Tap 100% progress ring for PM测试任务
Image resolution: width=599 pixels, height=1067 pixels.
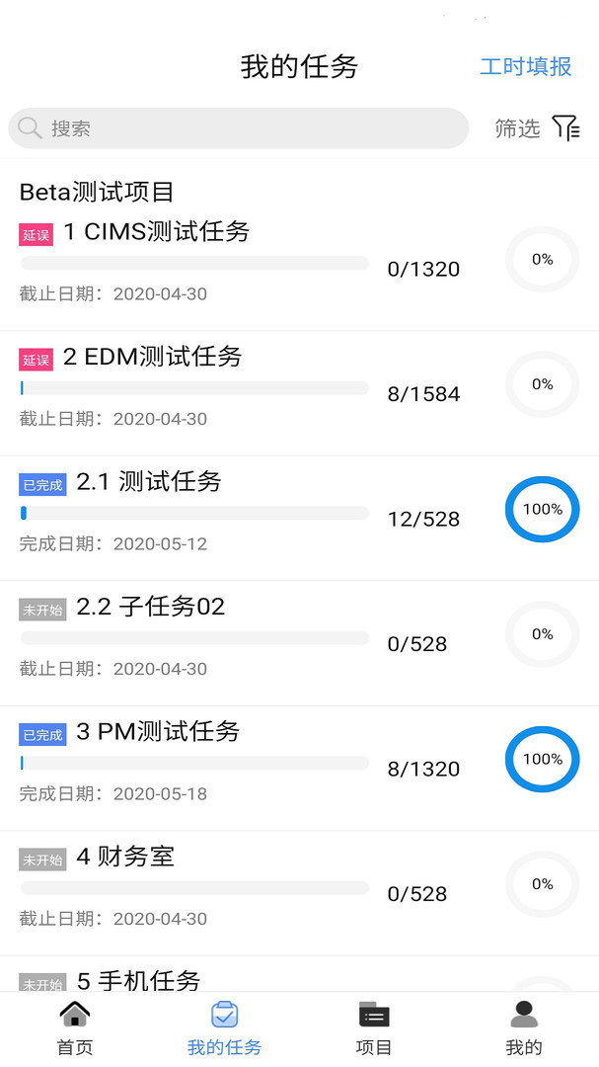pos(542,760)
